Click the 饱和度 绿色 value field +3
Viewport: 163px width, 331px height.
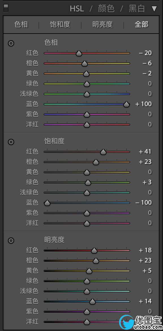pyautogui.click(x=147, y=182)
